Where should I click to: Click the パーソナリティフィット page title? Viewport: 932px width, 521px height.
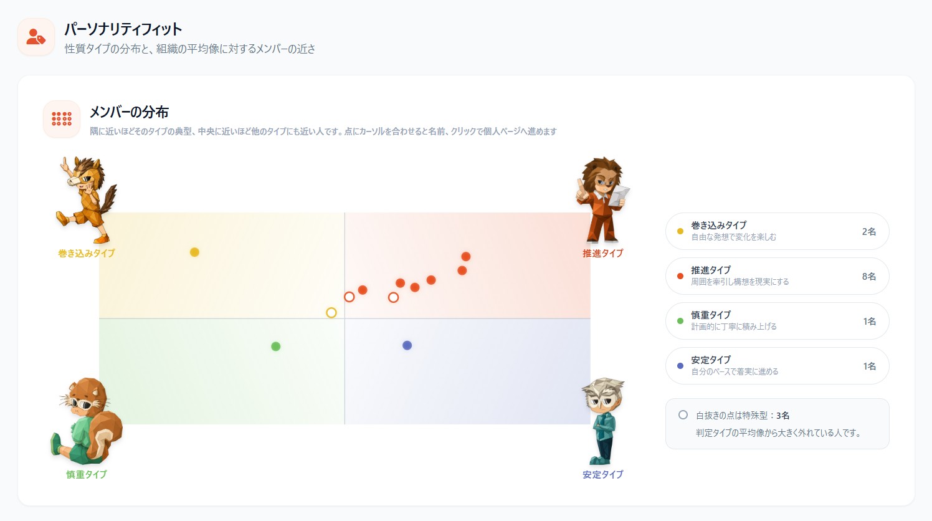tap(123, 29)
